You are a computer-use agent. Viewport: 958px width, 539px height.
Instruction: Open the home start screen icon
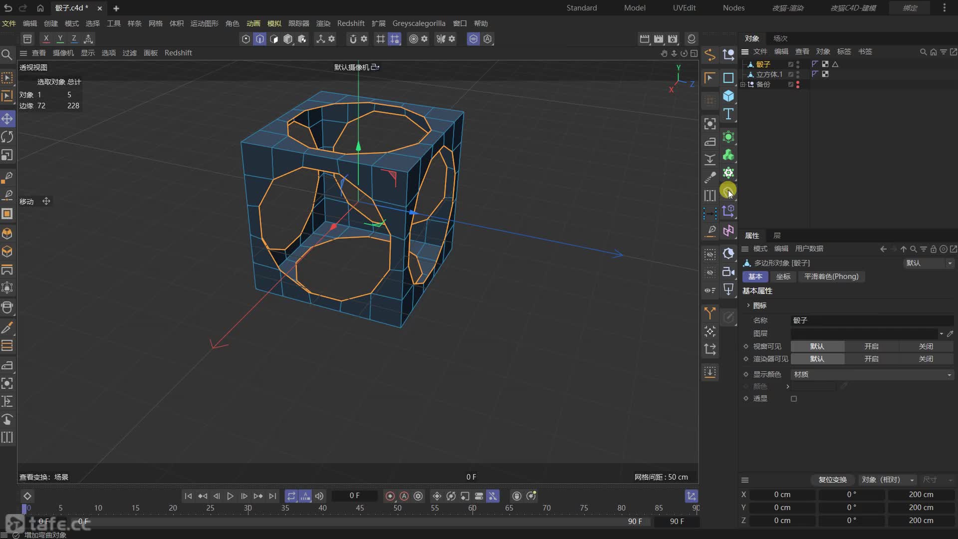pyautogui.click(x=40, y=8)
